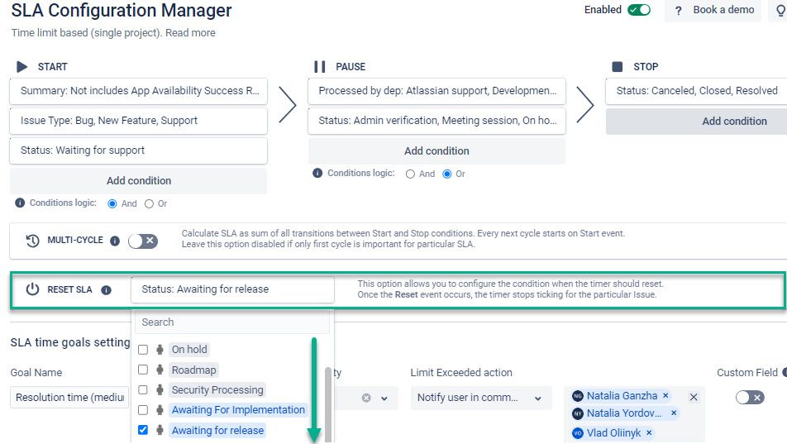Click the Security Processing label
The width and height of the screenshot is (787, 444).
(x=217, y=390)
